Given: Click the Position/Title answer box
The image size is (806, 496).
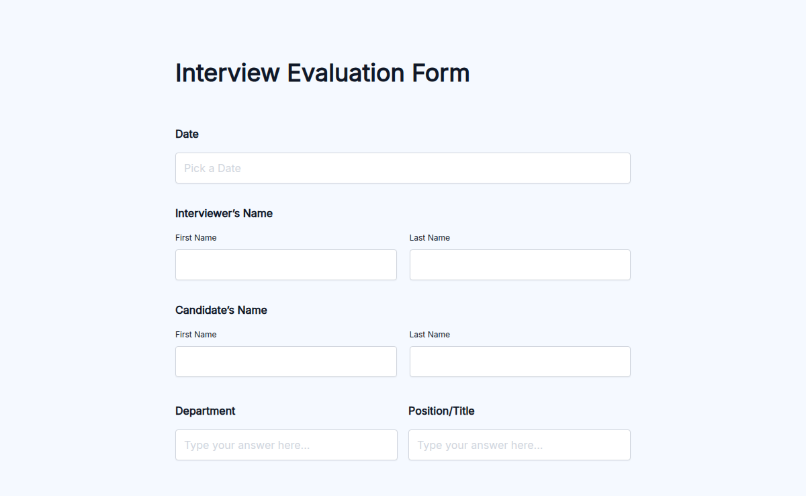Looking at the screenshot, I should [x=519, y=444].
